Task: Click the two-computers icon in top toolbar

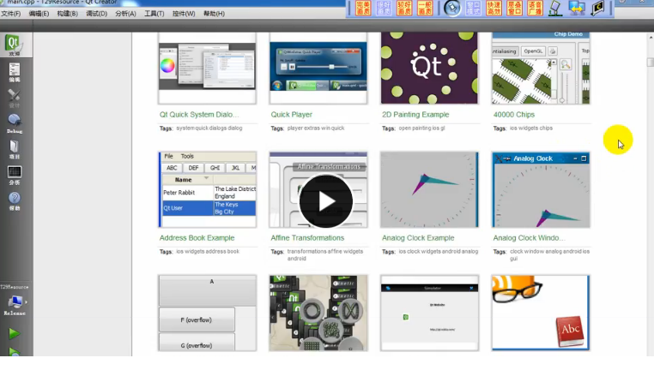Action: [577, 8]
